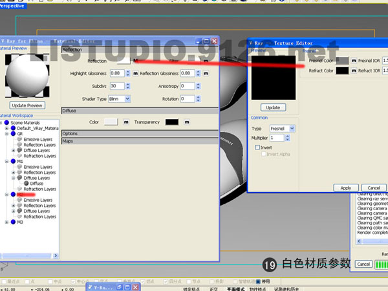Expand the Default_VRay_Material tree node

(6, 128)
